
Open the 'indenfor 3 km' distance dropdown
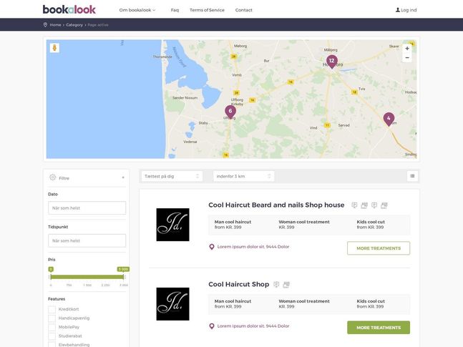[x=243, y=176]
